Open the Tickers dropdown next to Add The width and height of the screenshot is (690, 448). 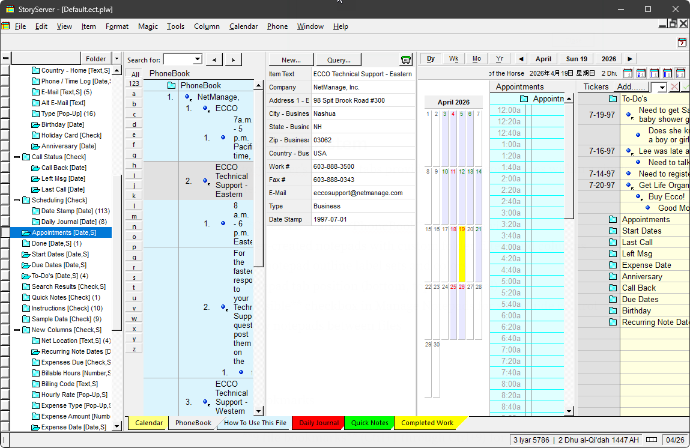point(662,88)
